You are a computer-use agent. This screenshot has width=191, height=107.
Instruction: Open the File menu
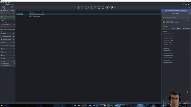pyautogui.click(x=1, y=2)
